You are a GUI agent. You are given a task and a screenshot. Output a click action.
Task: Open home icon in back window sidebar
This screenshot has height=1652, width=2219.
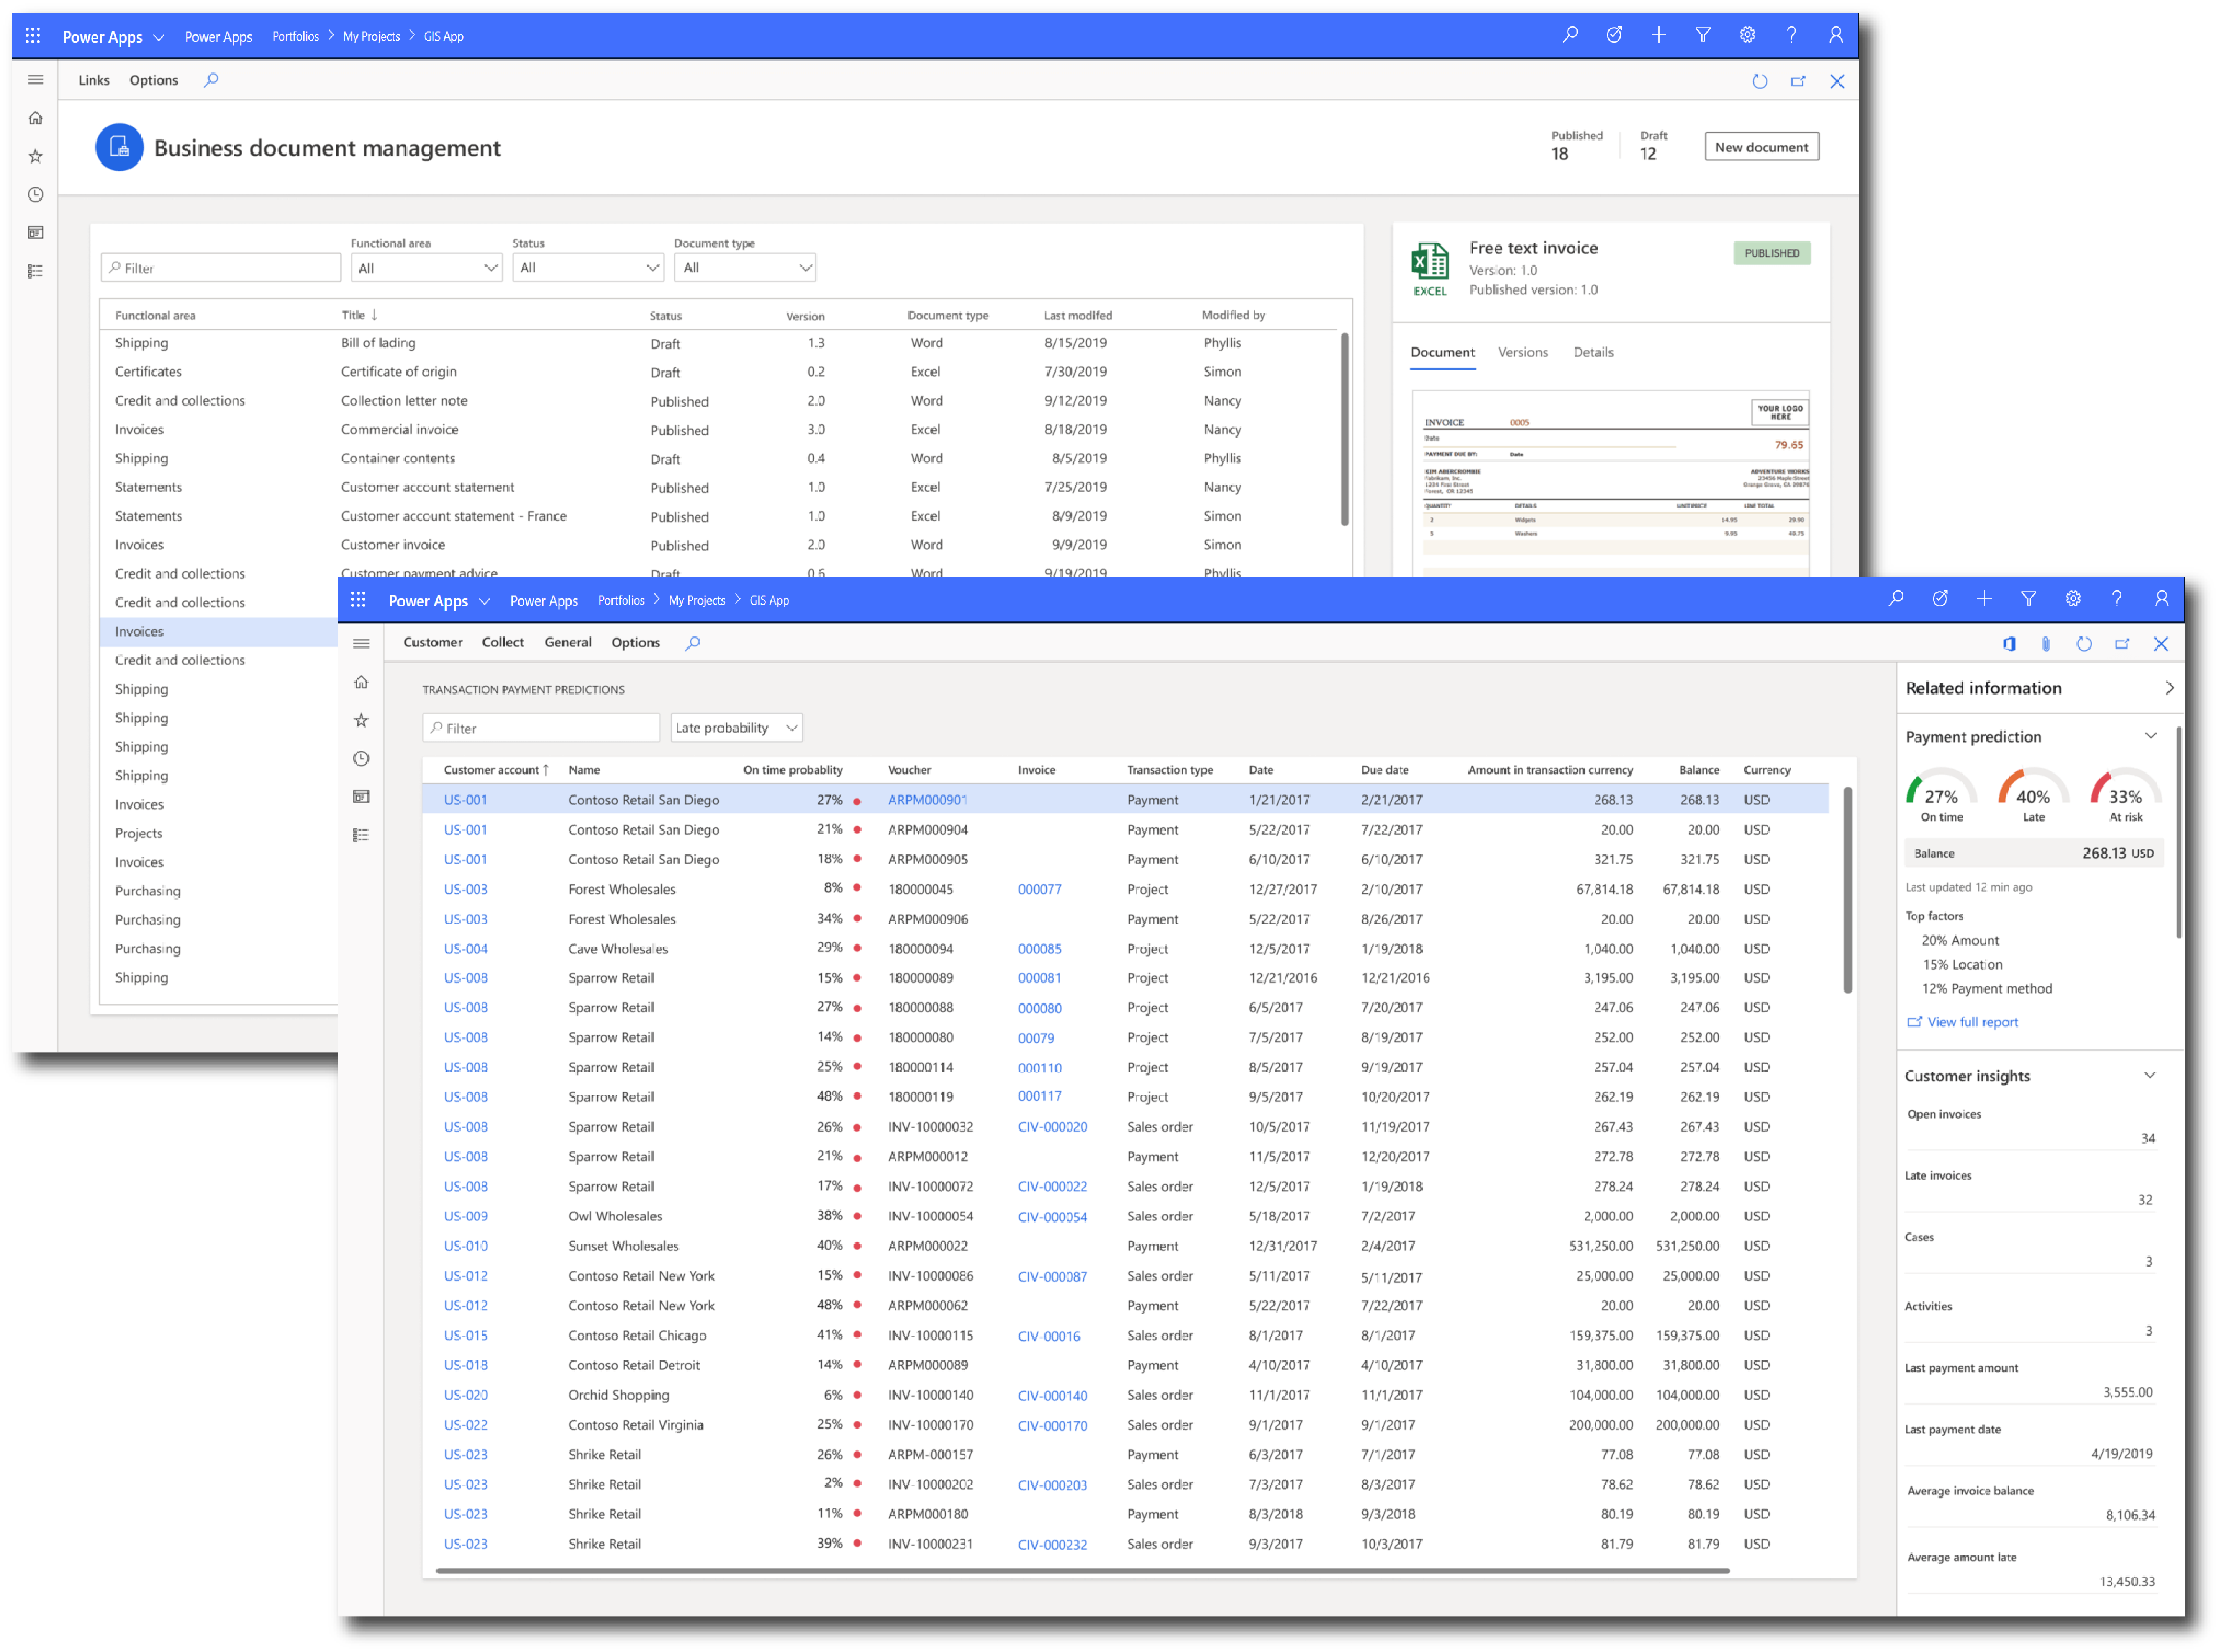pyautogui.click(x=35, y=118)
